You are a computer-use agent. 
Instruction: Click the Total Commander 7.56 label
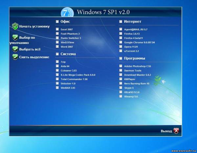[74, 79]
